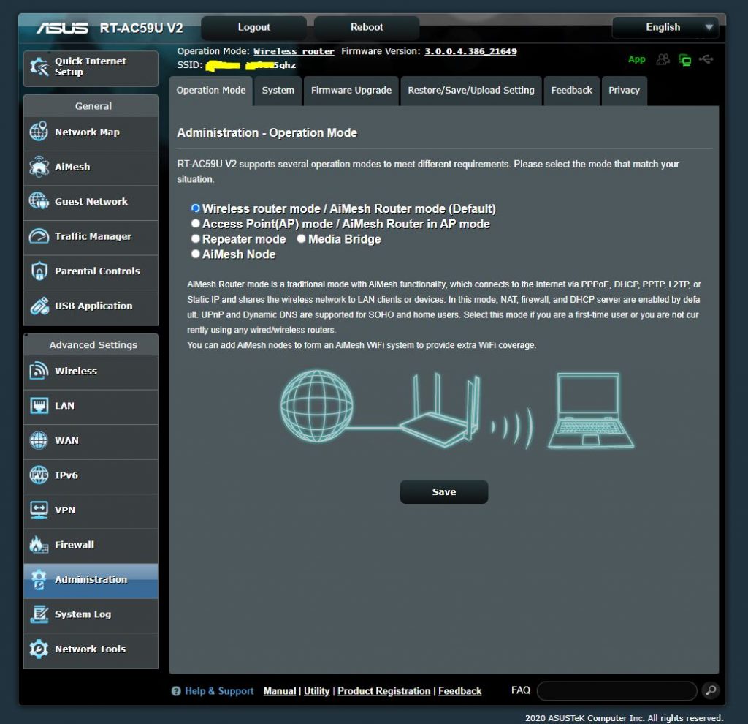Click the Help & Support question mark icon
The image size is (748, 724).
point(176,691)
